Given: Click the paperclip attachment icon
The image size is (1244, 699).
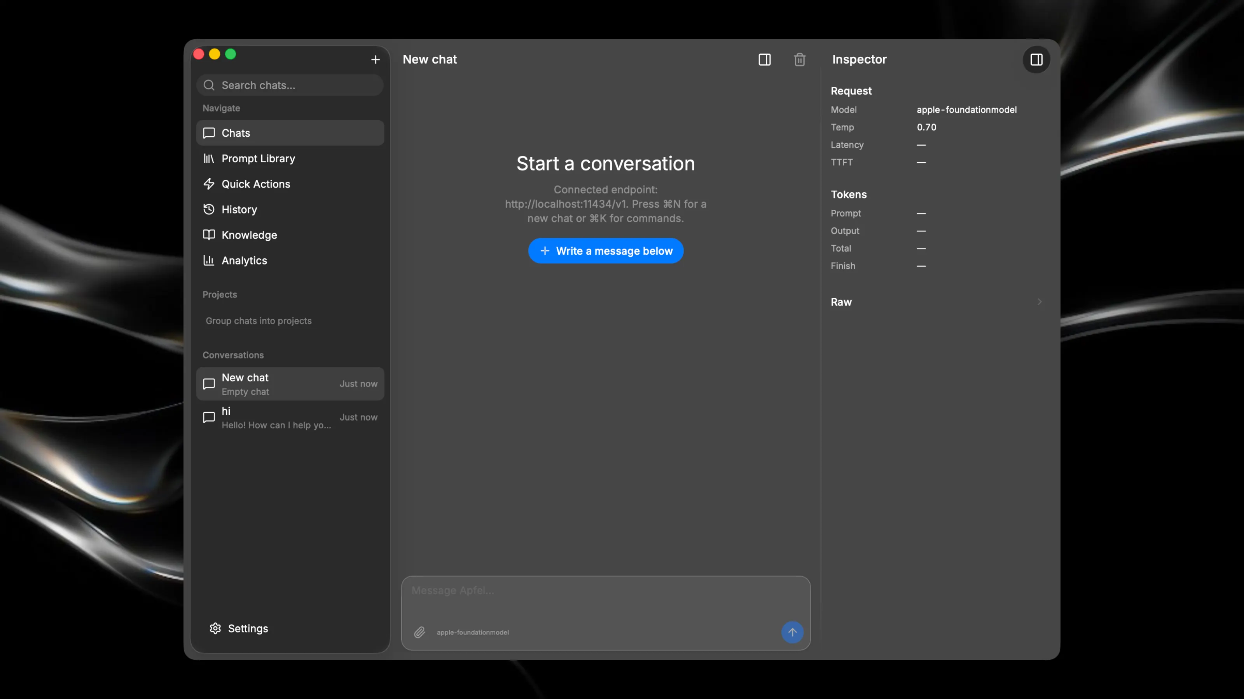Looking at the screenshot, I should (x=419, y=632).
